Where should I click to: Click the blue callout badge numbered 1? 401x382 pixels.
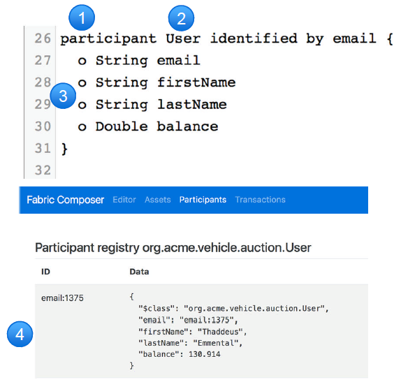coord(82,17)
